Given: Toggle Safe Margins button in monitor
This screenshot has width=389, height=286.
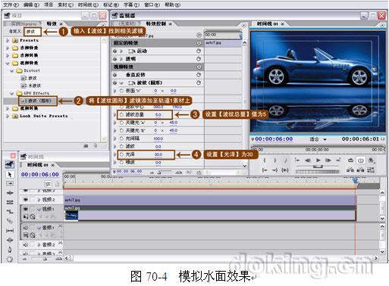Looking at the screenshot, I should [x=361, y=160].
